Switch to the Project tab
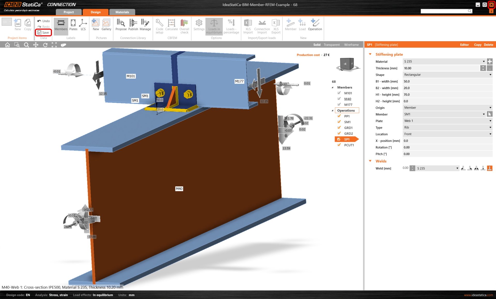This screenshot has width=496, height=299. click(x=69, y=12)
